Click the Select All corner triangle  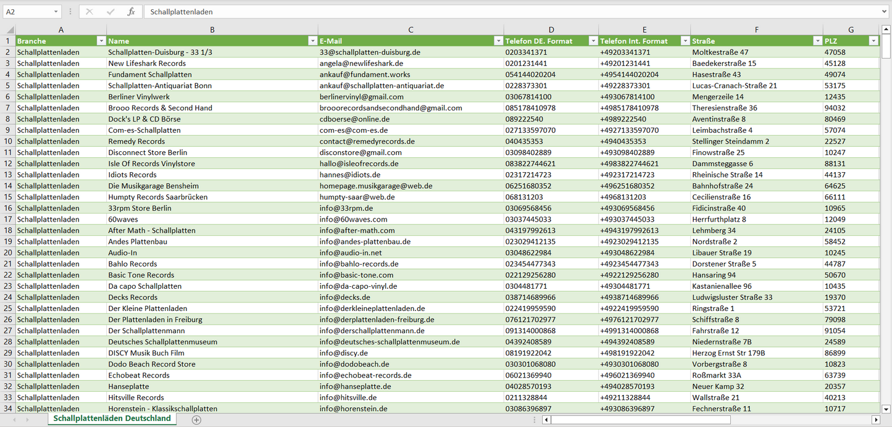tap(10, 30)
